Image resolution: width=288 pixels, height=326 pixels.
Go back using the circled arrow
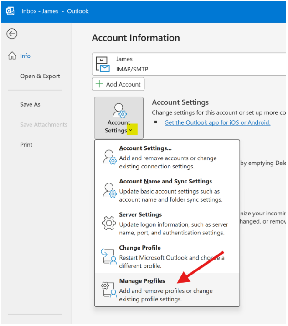click(12, 34)
